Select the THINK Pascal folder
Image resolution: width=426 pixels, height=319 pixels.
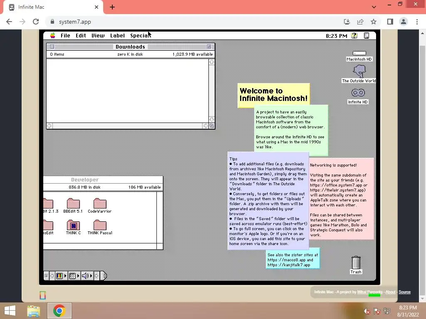tap(100, 225)
